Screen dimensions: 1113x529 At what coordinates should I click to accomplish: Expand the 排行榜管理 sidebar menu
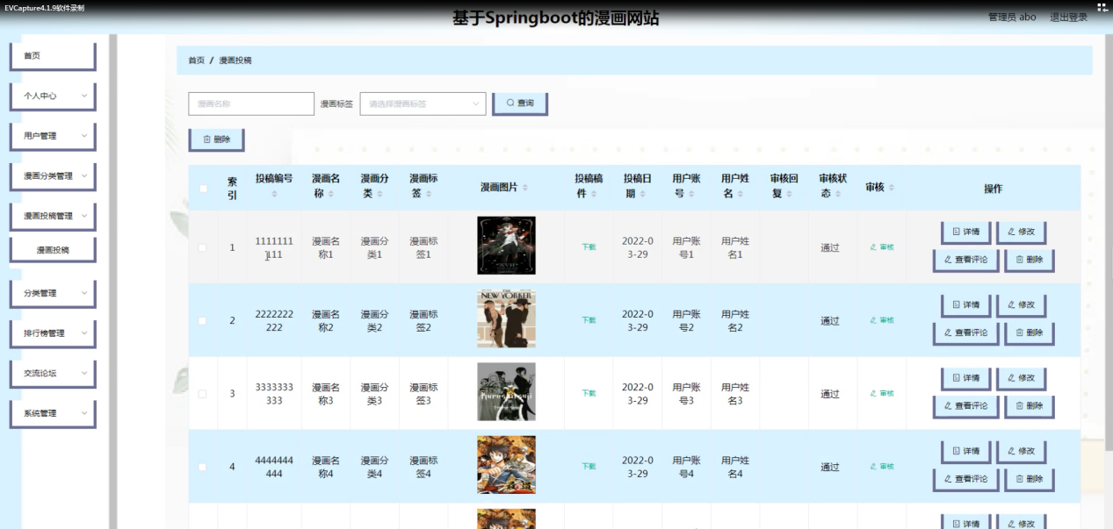53,333
